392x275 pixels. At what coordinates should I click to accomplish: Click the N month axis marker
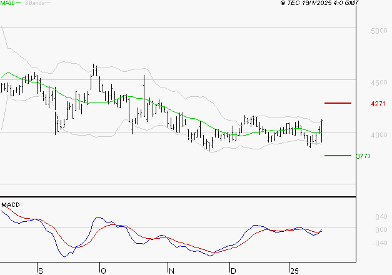click(171, 271)
